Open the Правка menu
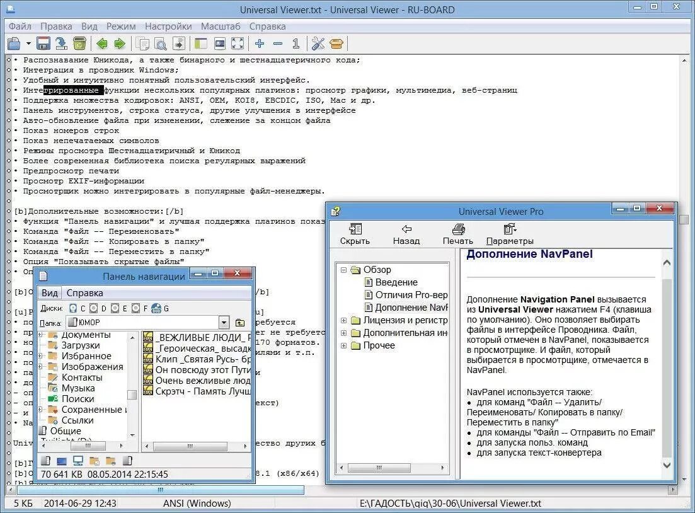The height and width of the screenshot is (513, 695). click(x=56, y=26)
